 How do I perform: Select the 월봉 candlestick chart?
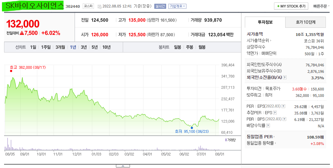pos(202,47)
